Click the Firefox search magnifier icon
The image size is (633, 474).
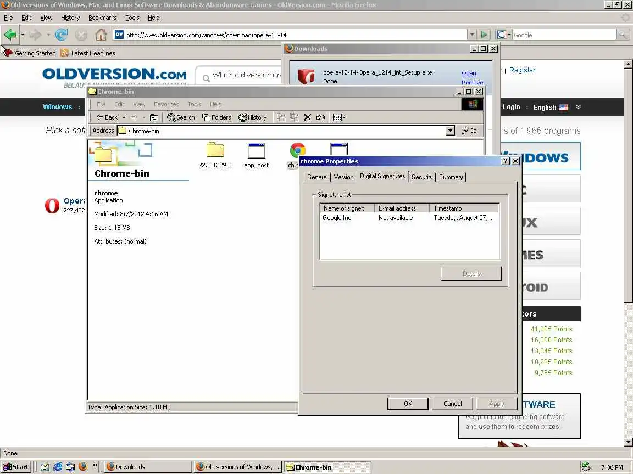623,35
